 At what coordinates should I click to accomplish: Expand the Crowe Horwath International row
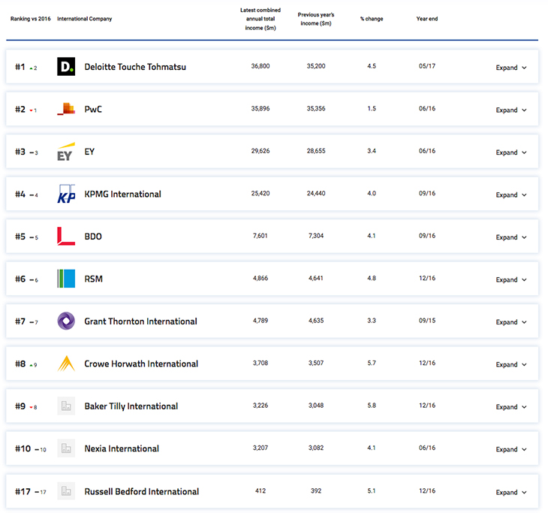511,364
